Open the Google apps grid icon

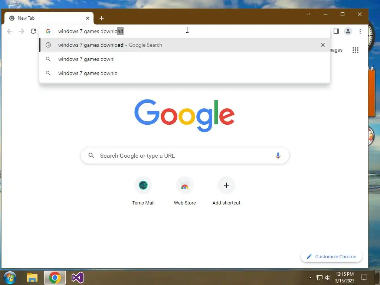point(355,50)
